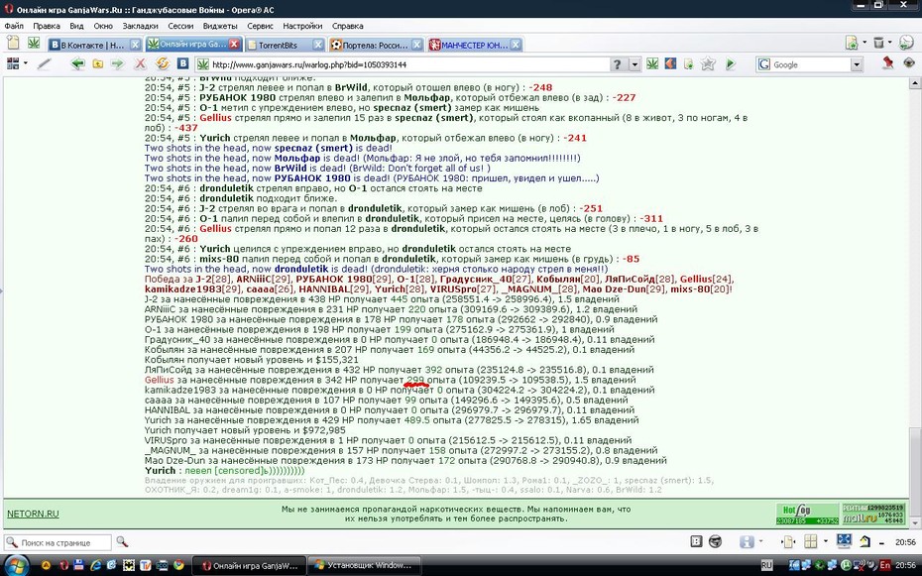922x576 pixels.
Task: Open the Закладки menu
Action: (x=140, y=26)
